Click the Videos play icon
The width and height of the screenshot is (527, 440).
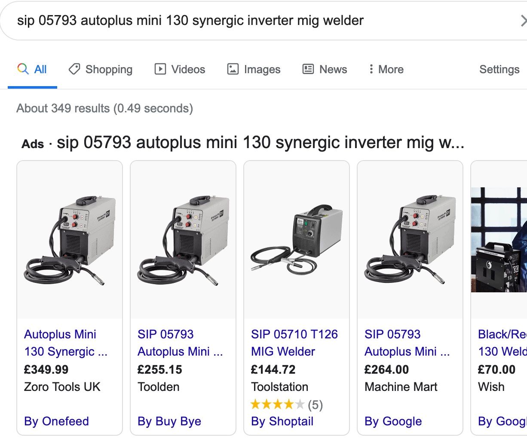coord(160,69)
